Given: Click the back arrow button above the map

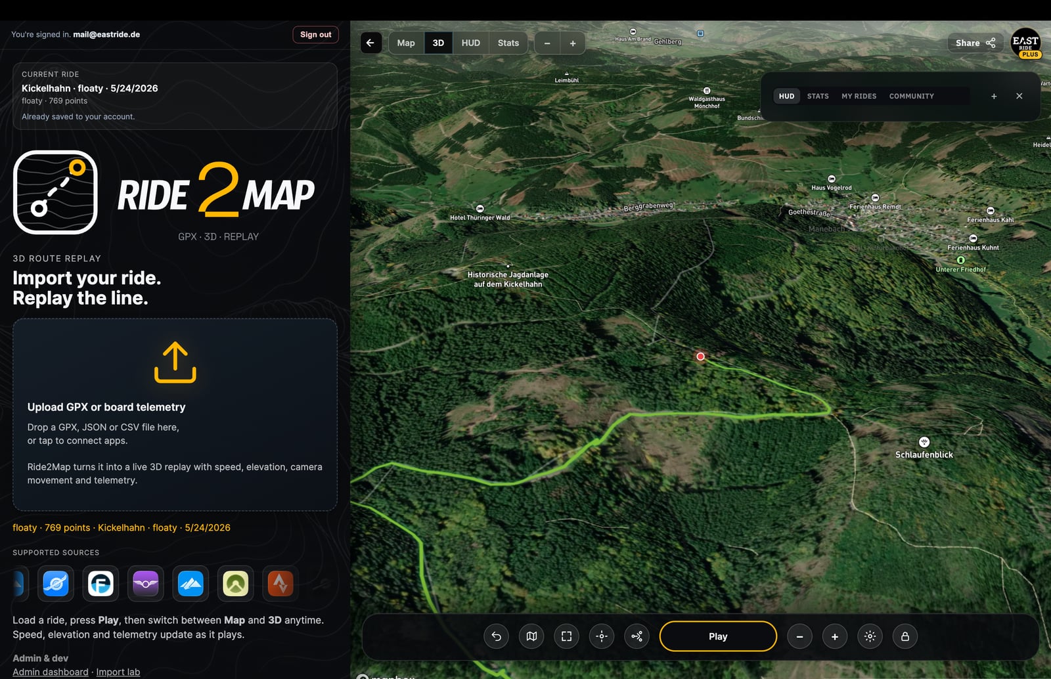Looking at the screenshot, I should (x=370, y=43).
